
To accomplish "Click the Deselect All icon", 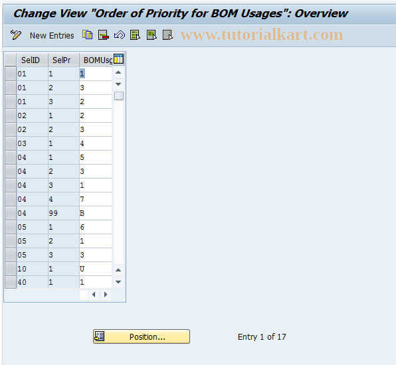I will [167, 35].
